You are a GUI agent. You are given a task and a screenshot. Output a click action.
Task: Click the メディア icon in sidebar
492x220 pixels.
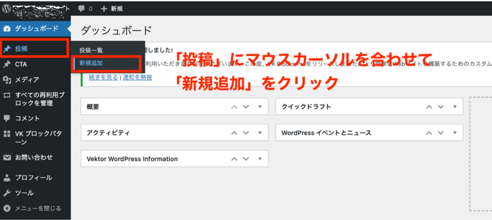(7, 80)
